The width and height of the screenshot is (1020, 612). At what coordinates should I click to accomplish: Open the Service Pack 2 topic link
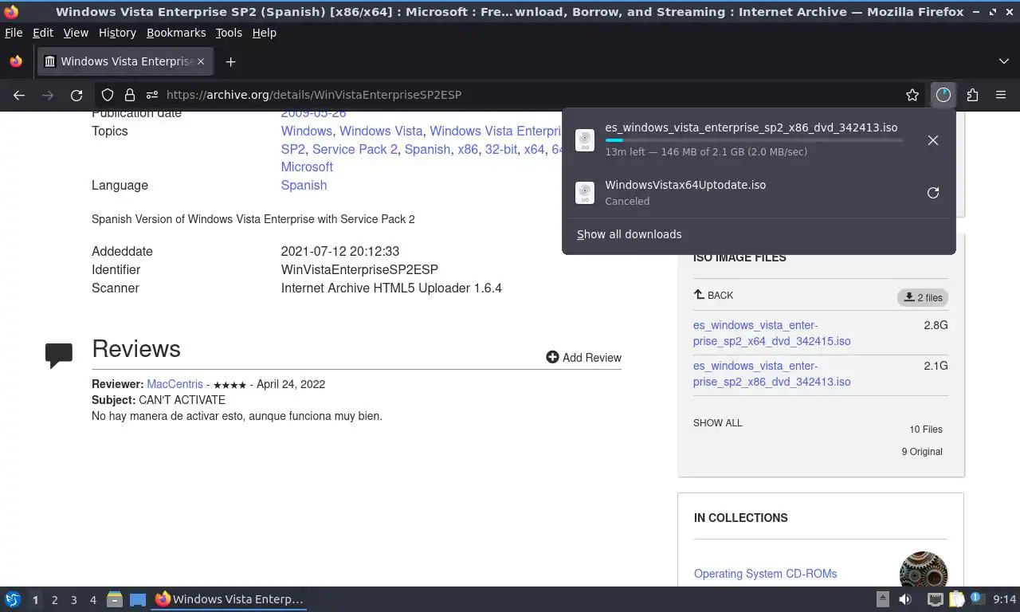pos(355,149)
